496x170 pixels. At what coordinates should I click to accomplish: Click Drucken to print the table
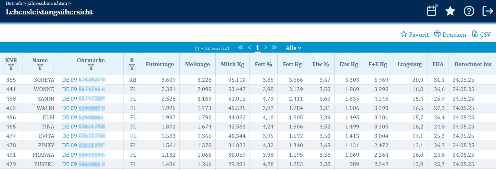point(450,34)
